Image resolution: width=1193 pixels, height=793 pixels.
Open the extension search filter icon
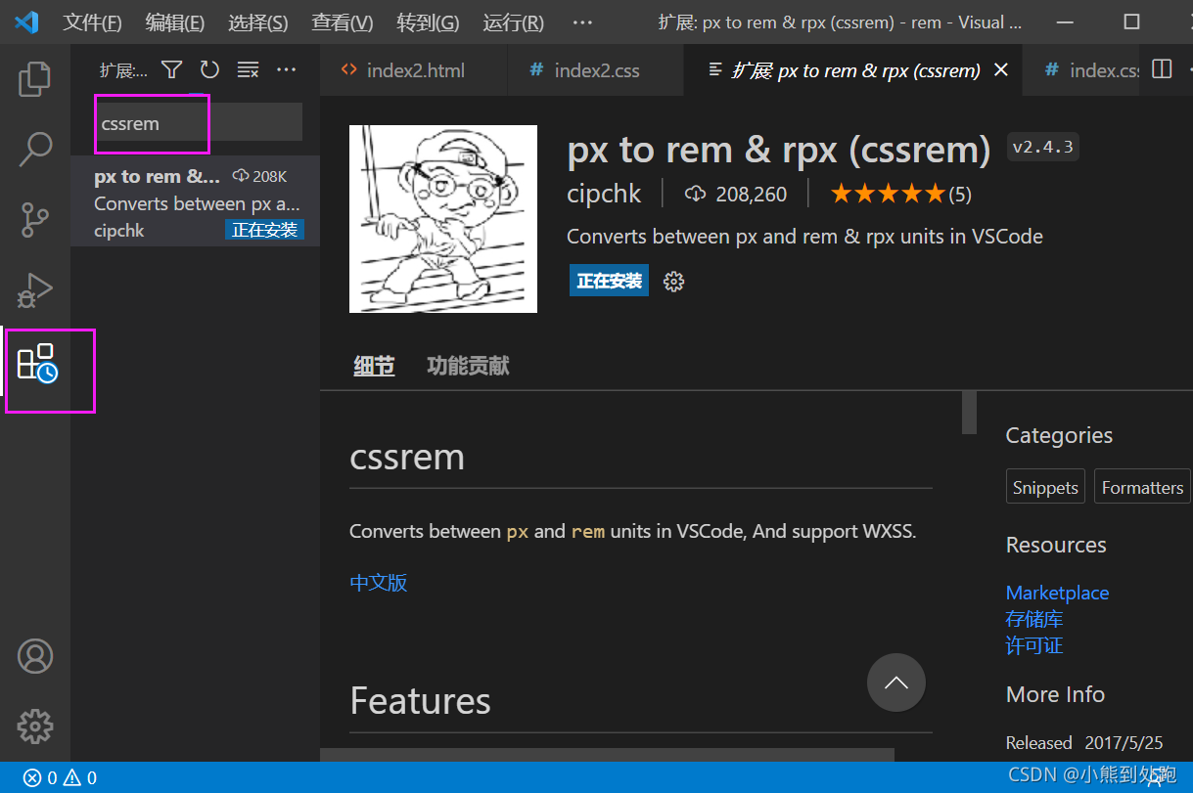click(171, 69)
